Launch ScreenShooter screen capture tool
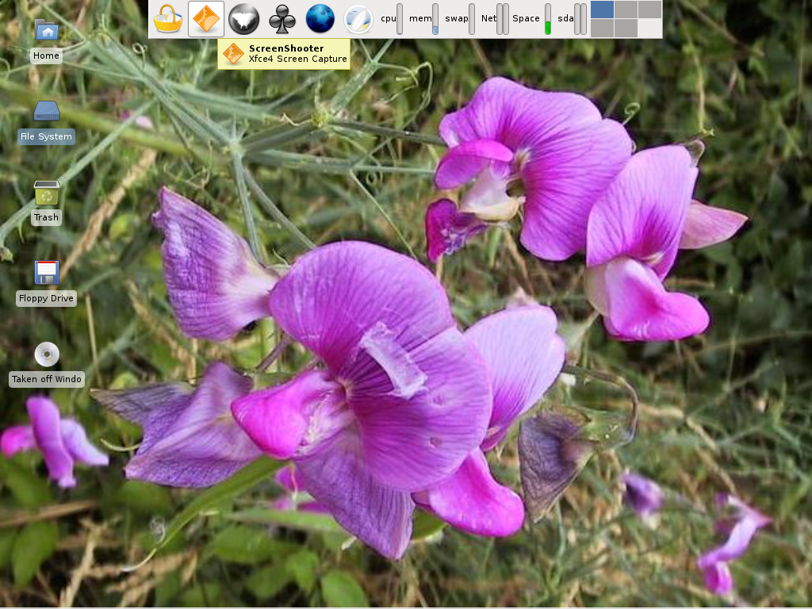812x609 pixels. click(x=206, y=19)
